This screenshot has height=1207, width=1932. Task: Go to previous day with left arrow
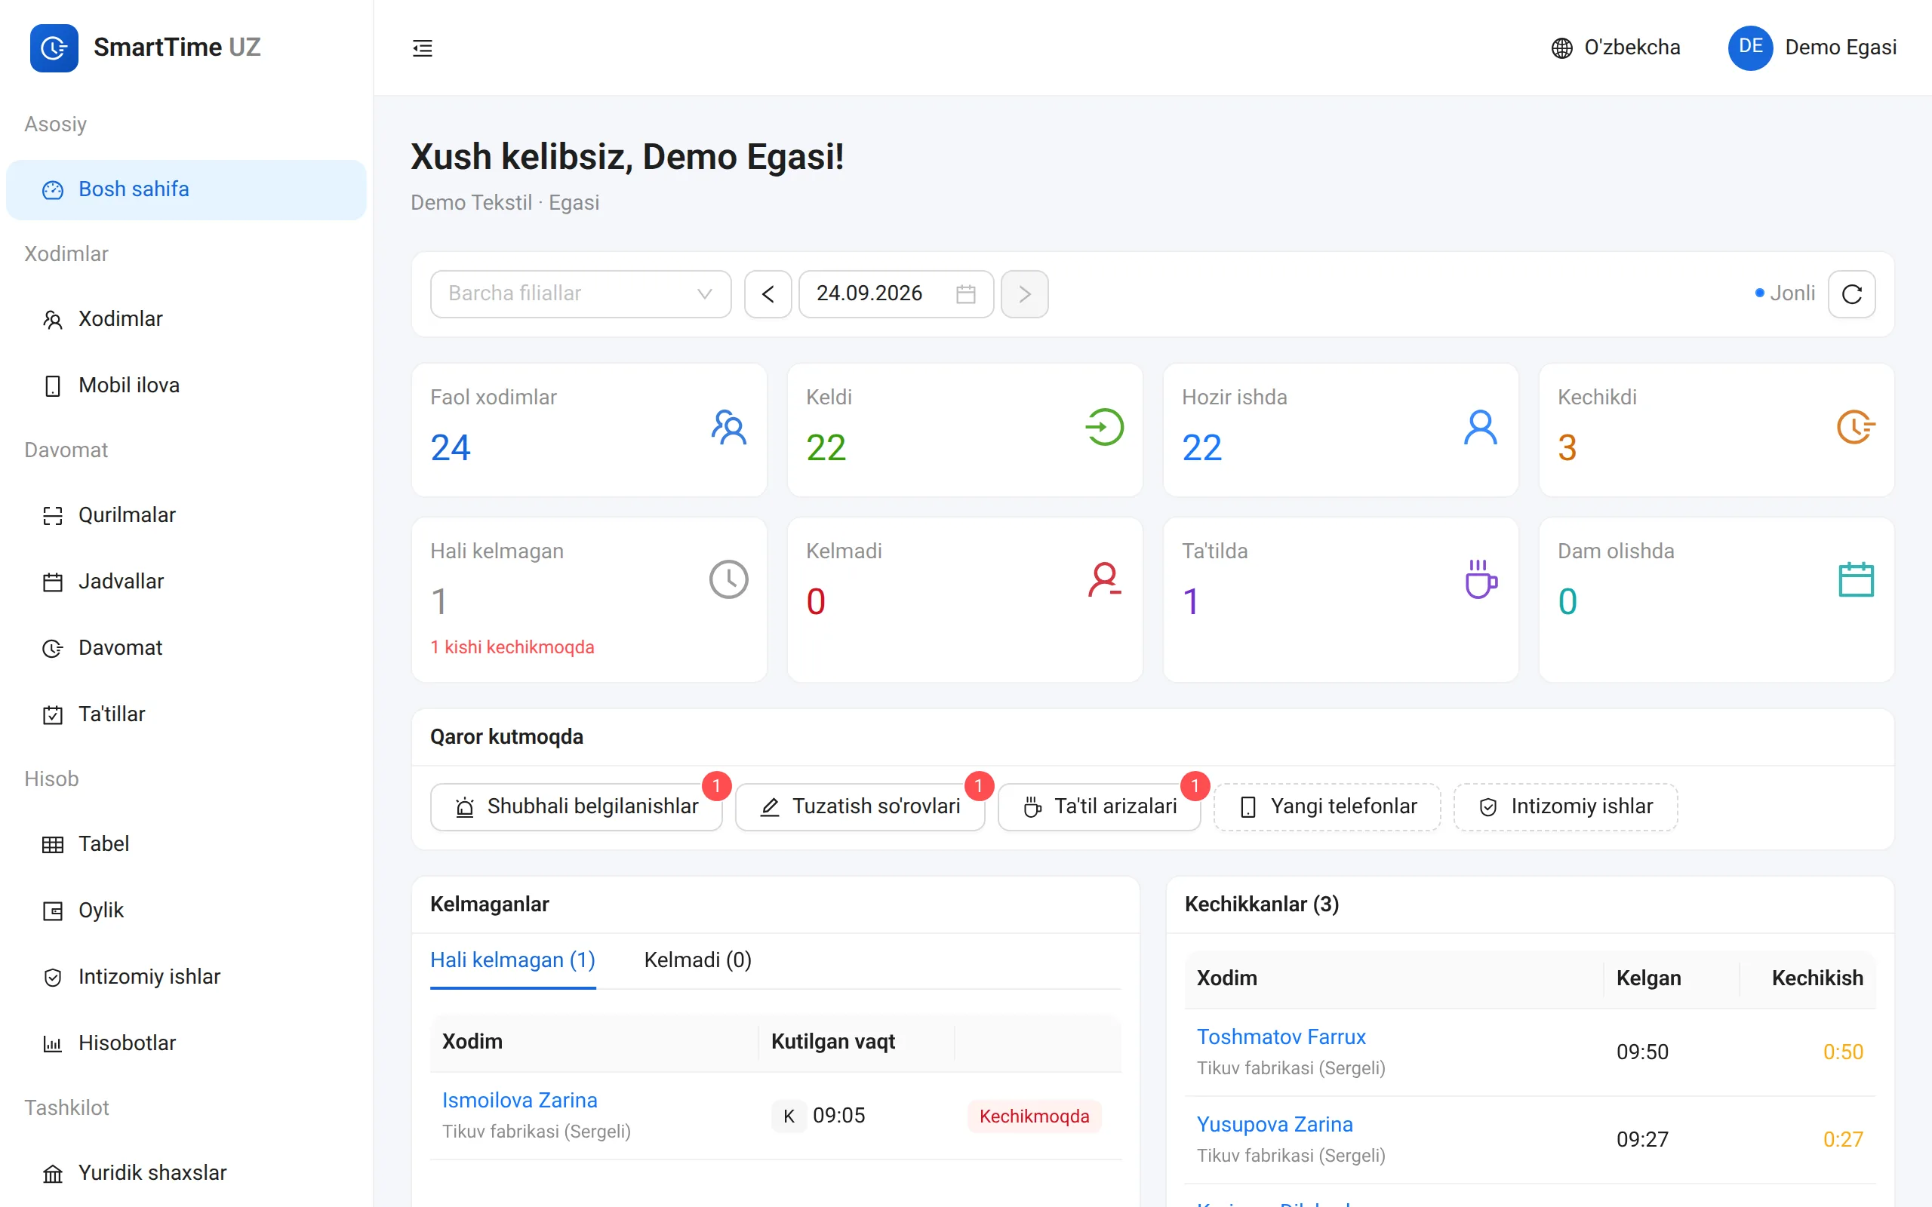tap(768, 293)
